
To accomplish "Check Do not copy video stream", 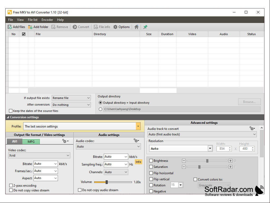I will (x=11, y=190).
